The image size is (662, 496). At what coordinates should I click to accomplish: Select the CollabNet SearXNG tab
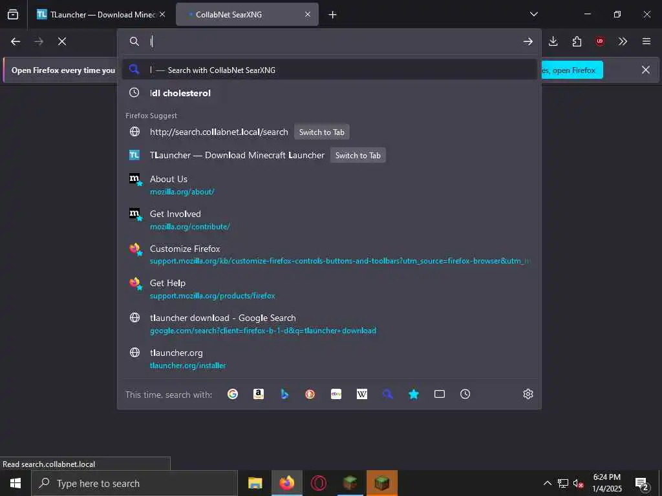tap(247, 15)
